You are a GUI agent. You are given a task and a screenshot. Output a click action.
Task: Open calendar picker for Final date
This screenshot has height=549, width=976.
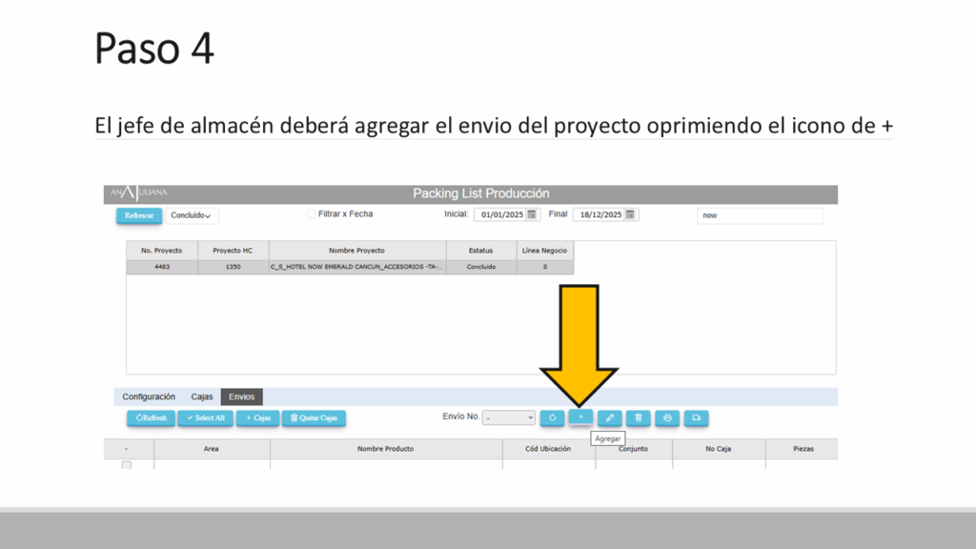(630, 214)
